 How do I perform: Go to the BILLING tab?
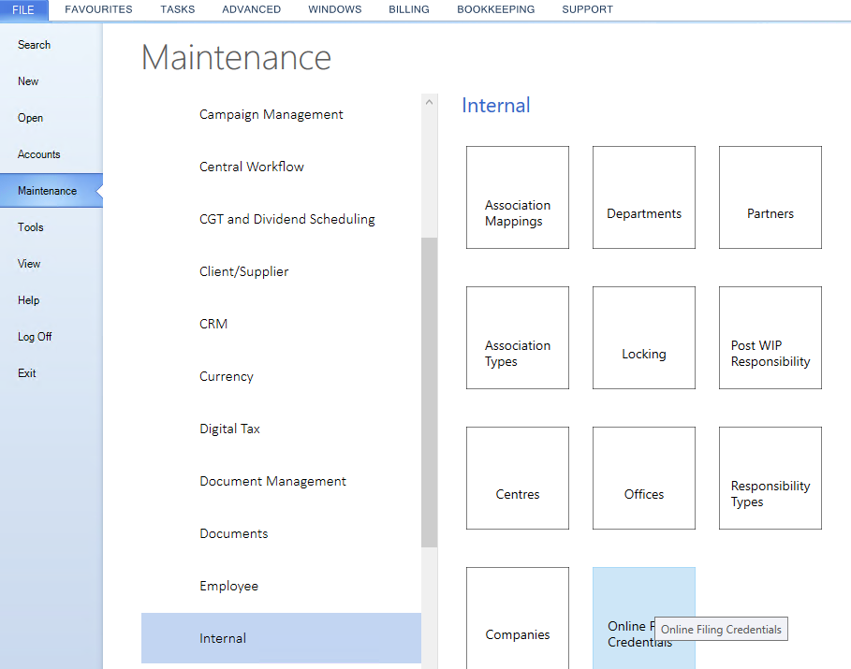[x=409, y=9]
